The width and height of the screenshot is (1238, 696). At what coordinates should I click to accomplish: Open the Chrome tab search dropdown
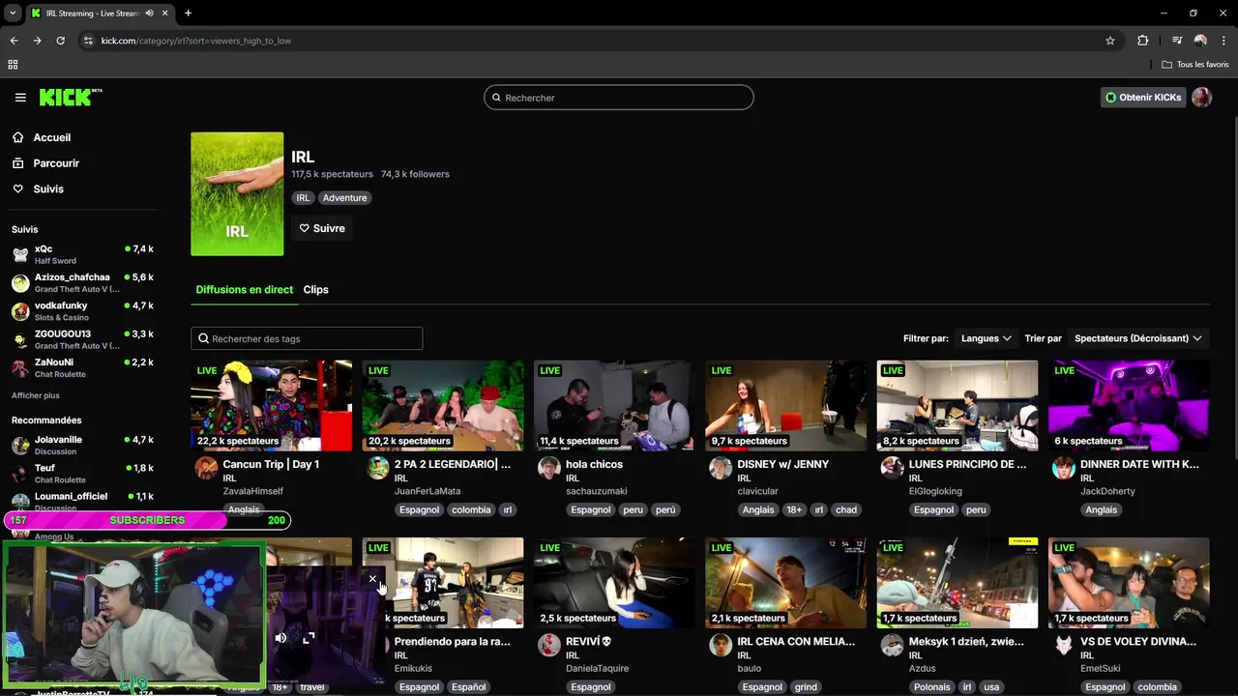tap(13, 14)
